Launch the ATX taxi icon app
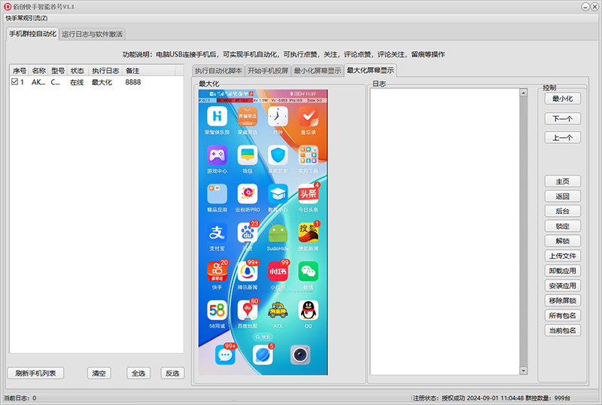This screenshot has width=602, height=405. click(x=278, y=310)
